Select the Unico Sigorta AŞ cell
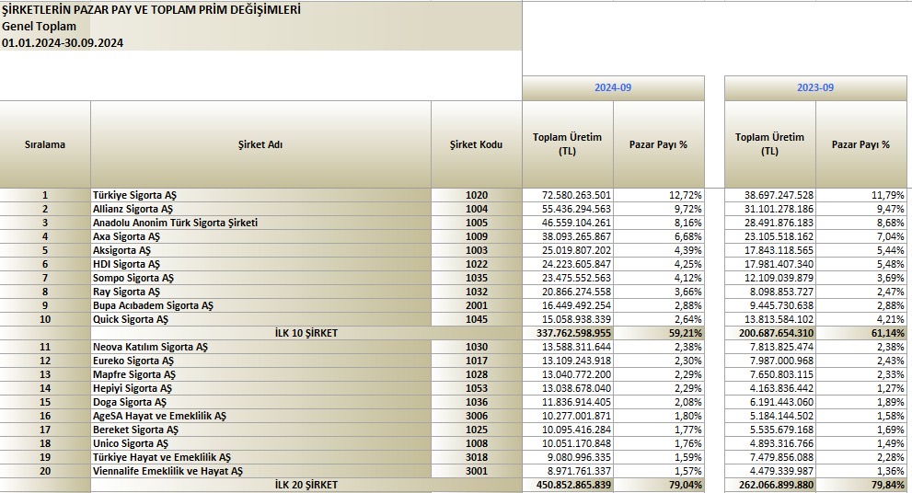The width and height of the screenshot is (912, 493). click(260, 443)
